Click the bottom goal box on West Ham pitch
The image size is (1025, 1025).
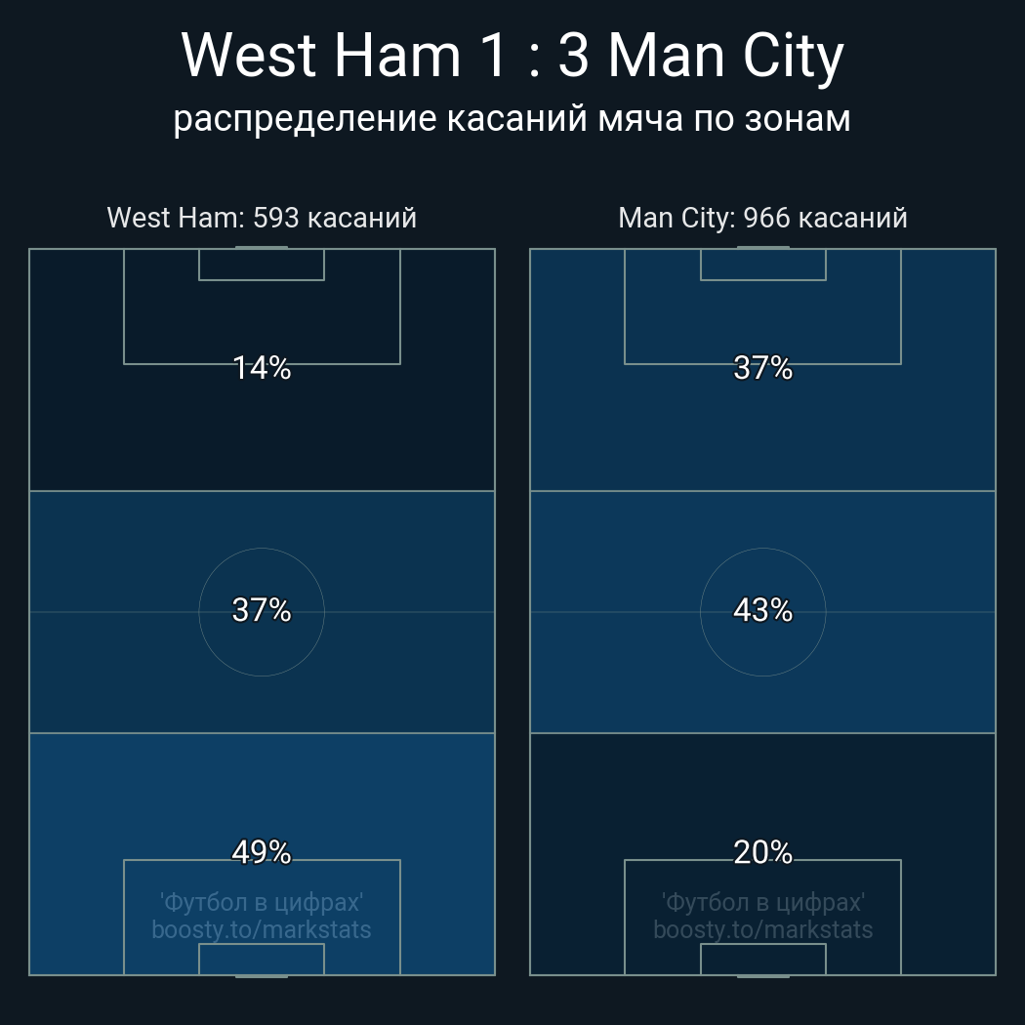262,959
